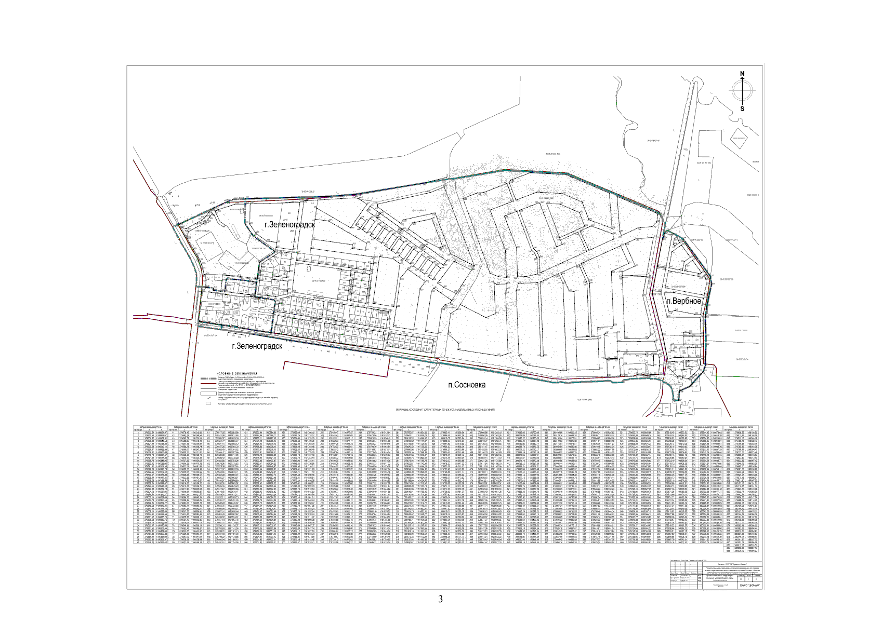Click the diamond-shaped parcel near the compass

pos(739,139)
